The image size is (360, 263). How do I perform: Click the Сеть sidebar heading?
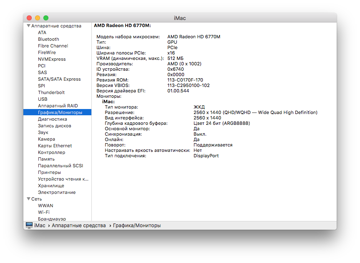(37, 199)
